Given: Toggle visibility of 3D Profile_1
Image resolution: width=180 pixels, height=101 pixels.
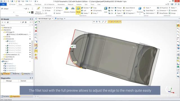Looking at the screenshot, I should point(30,43).
